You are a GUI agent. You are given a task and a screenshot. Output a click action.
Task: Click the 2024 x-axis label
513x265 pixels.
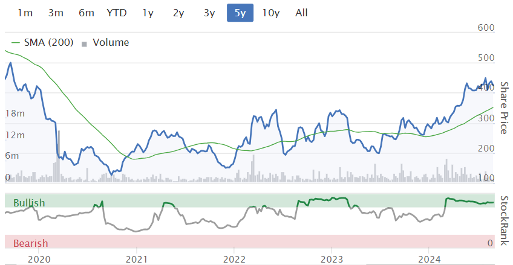428,260
